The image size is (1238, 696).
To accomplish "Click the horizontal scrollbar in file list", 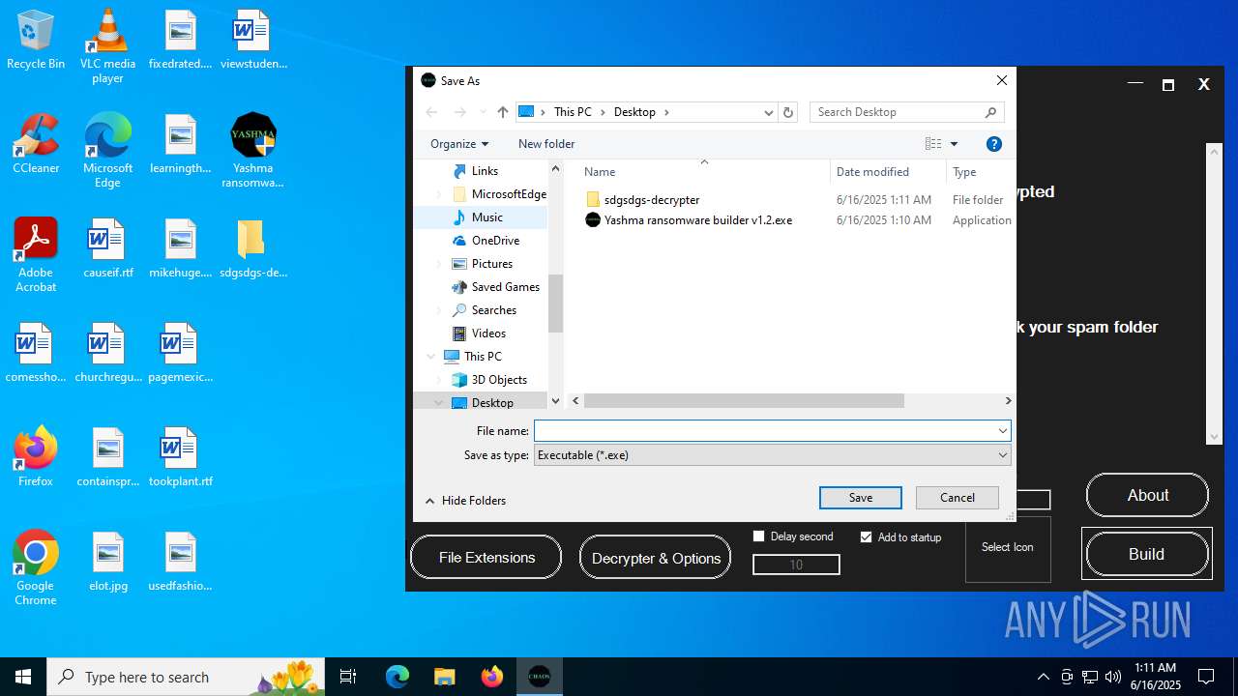I will pos(744,401).
